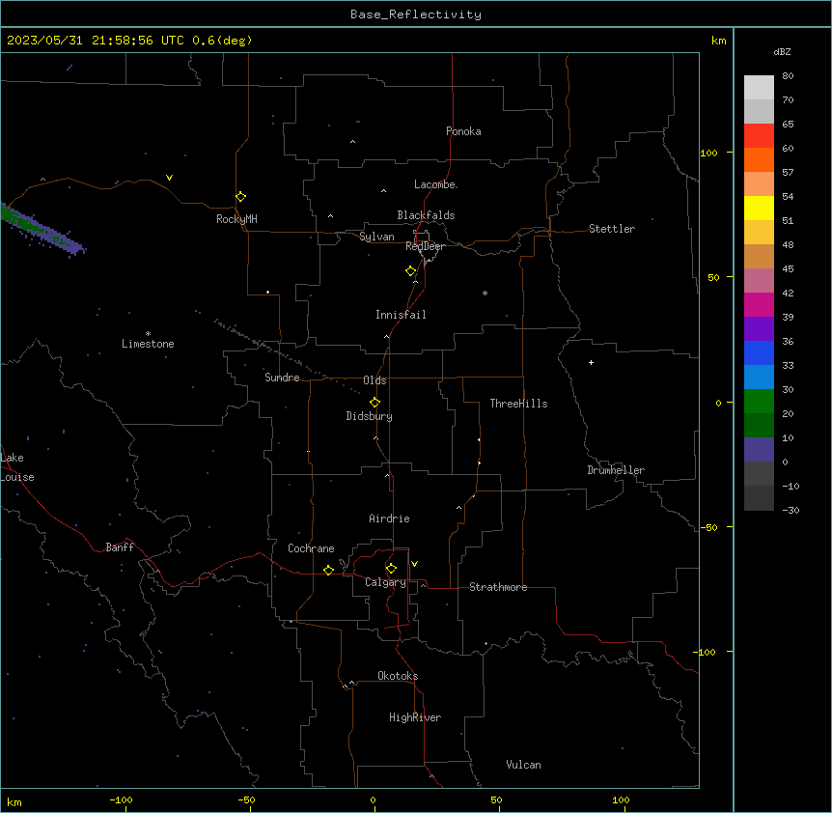Click the yellow diamond marker above RockyMH
This screenshot has height=813, width=832.
240,196
